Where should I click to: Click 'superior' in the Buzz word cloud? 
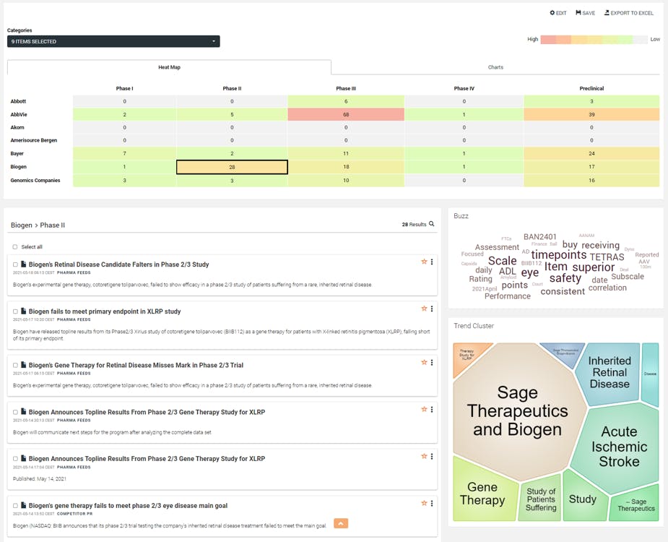click(593, 267)
